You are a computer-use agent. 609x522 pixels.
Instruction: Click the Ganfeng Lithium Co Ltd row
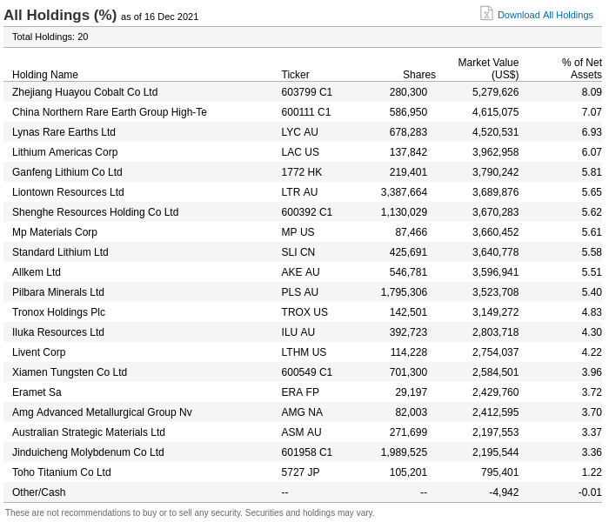point(67,172)
